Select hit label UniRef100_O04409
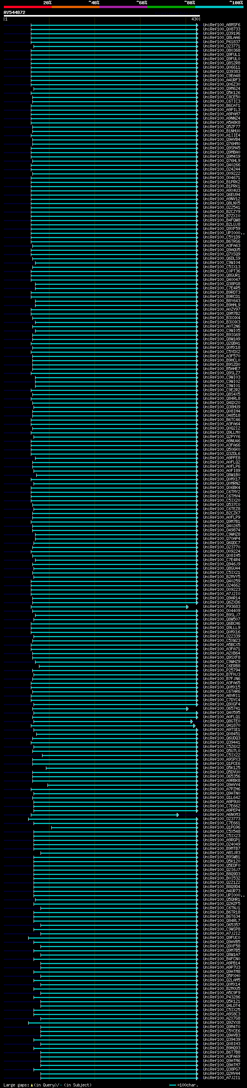The width and height of the screenshot is (247, 1088). (x=221, y=611)
